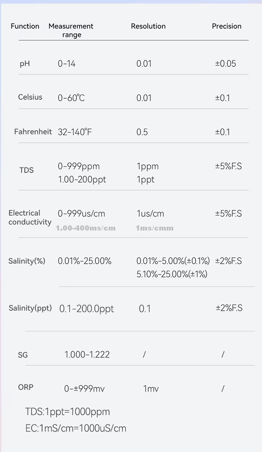
Task: Select the Precision column header
Action: pos(226,26)
